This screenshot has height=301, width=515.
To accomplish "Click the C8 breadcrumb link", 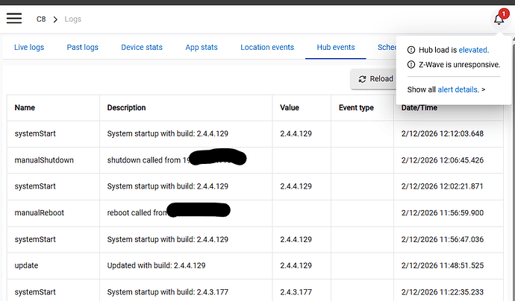I will point(41,19).
